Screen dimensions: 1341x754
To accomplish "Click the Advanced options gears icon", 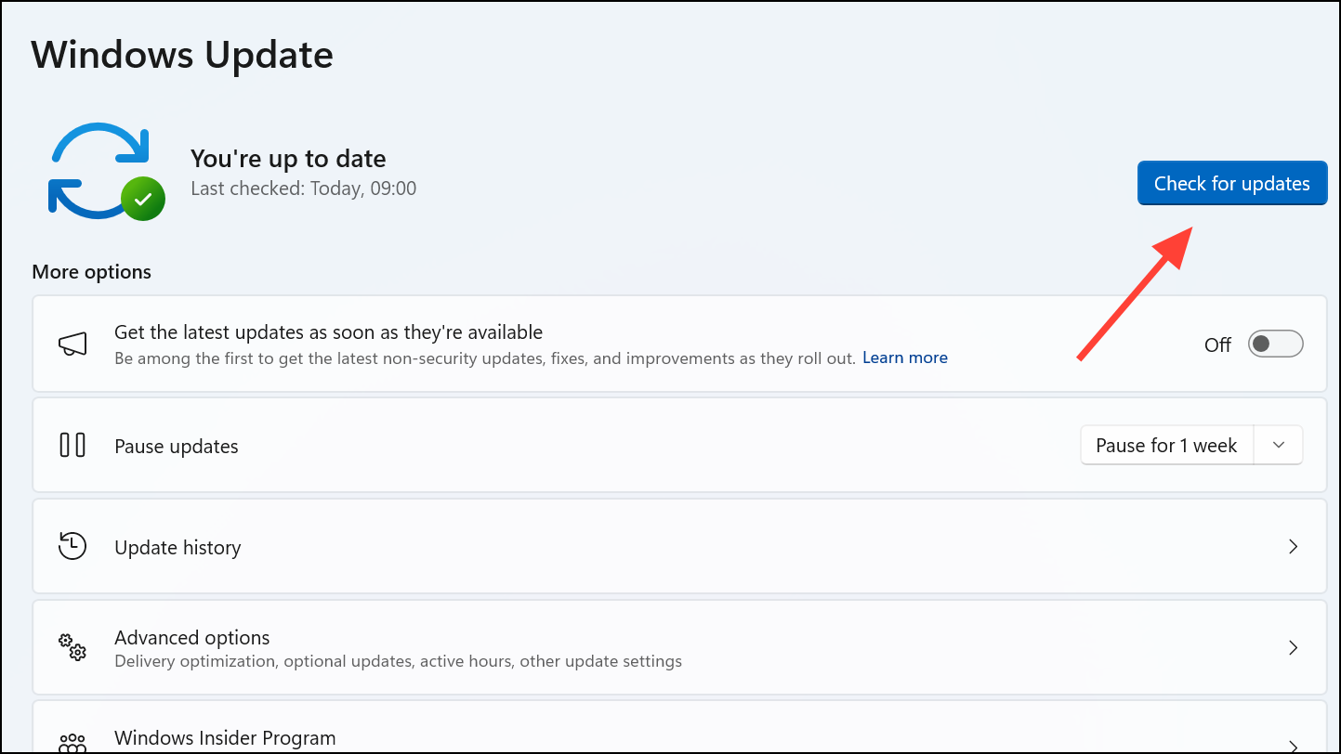I will pos(72,647).
